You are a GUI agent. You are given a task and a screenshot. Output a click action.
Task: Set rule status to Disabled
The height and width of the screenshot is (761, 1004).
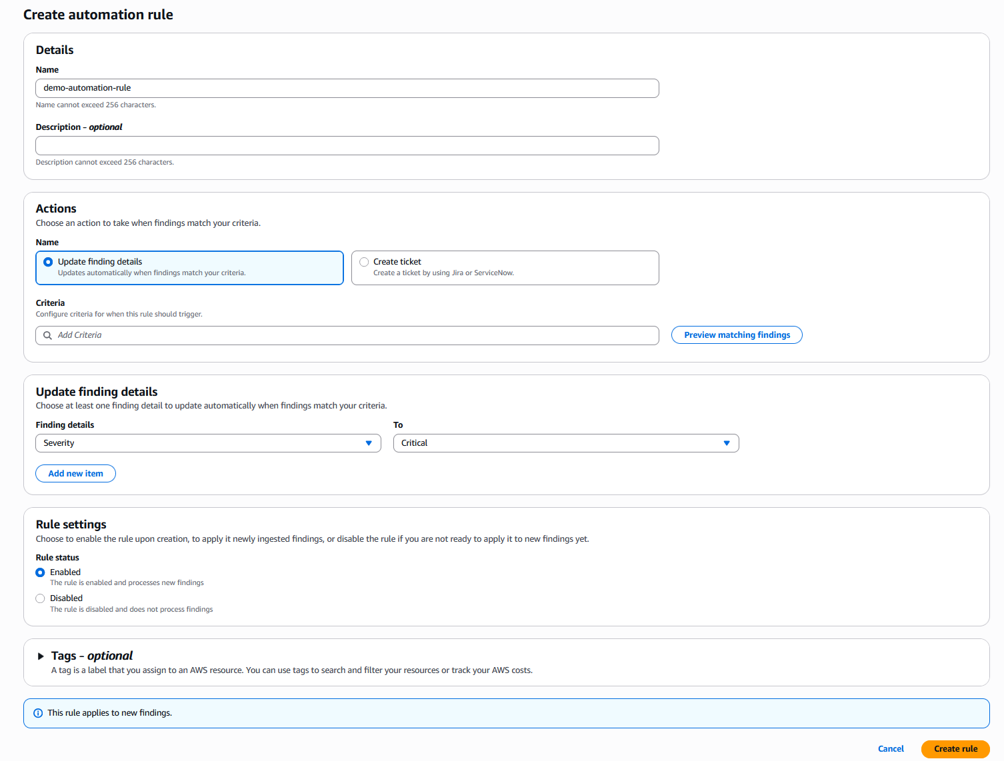[x=40, y=598]
